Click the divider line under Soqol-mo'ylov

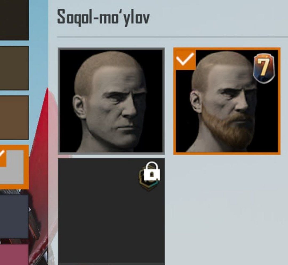coord(172,37)
